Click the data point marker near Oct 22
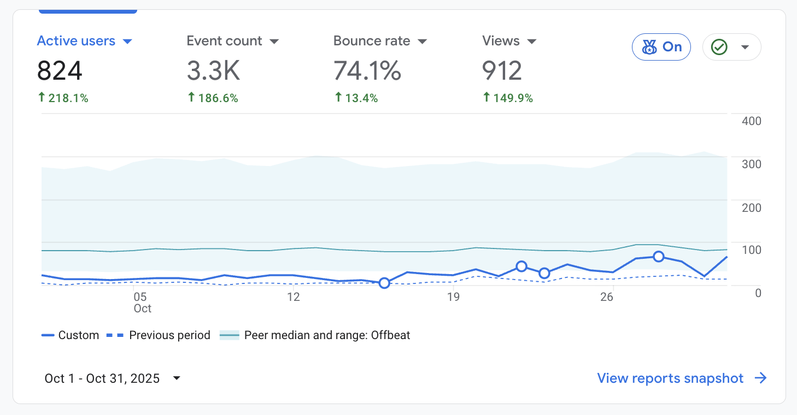Viewport: 797px width, 415px height. point(521,266)
